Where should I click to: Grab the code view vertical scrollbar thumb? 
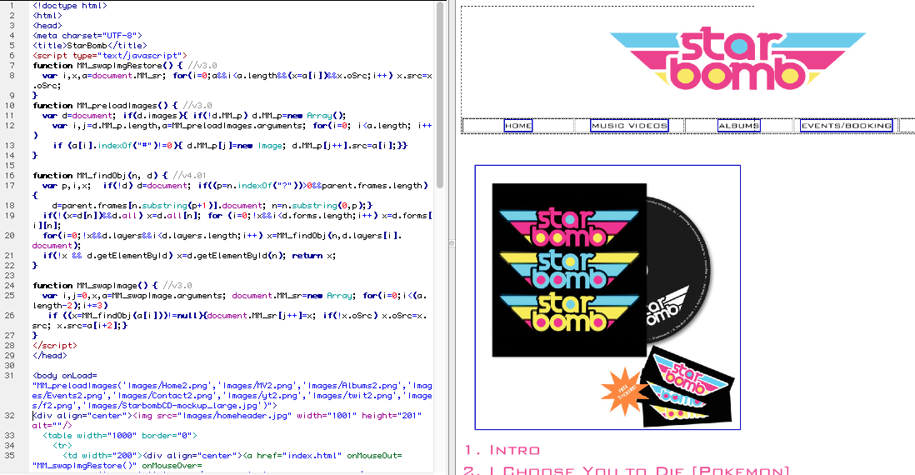click(x=439, y=95)
